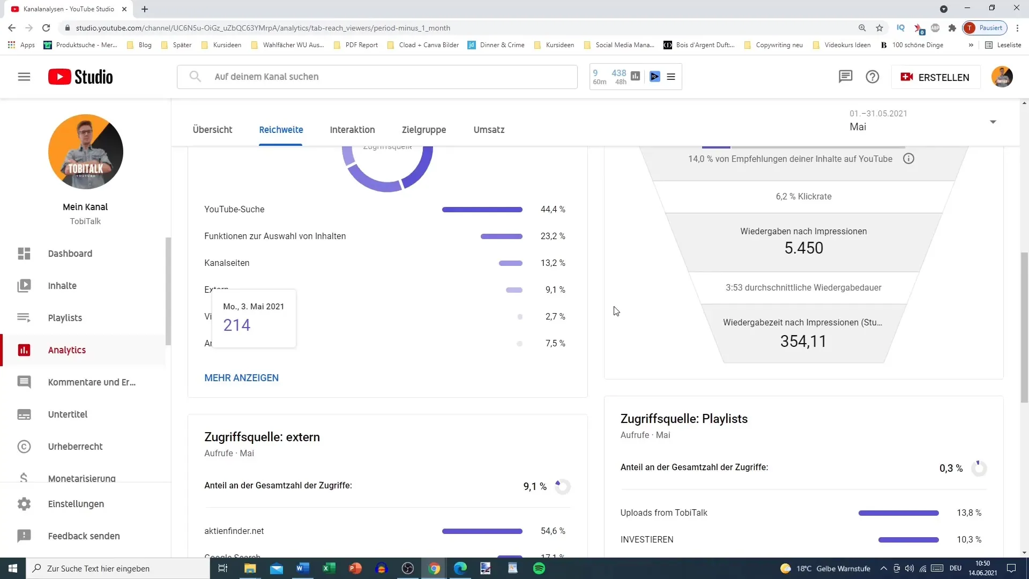Select the Reichweite tab

(x=281, y=129)
